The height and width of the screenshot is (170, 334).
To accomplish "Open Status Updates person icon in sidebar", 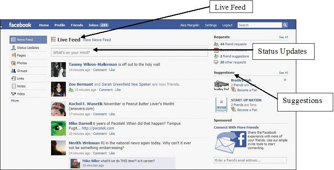I will click(x=13, y=48).
